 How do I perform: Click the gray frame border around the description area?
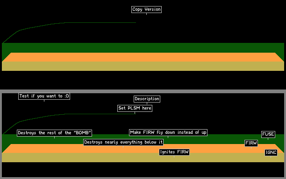(143, 91)
